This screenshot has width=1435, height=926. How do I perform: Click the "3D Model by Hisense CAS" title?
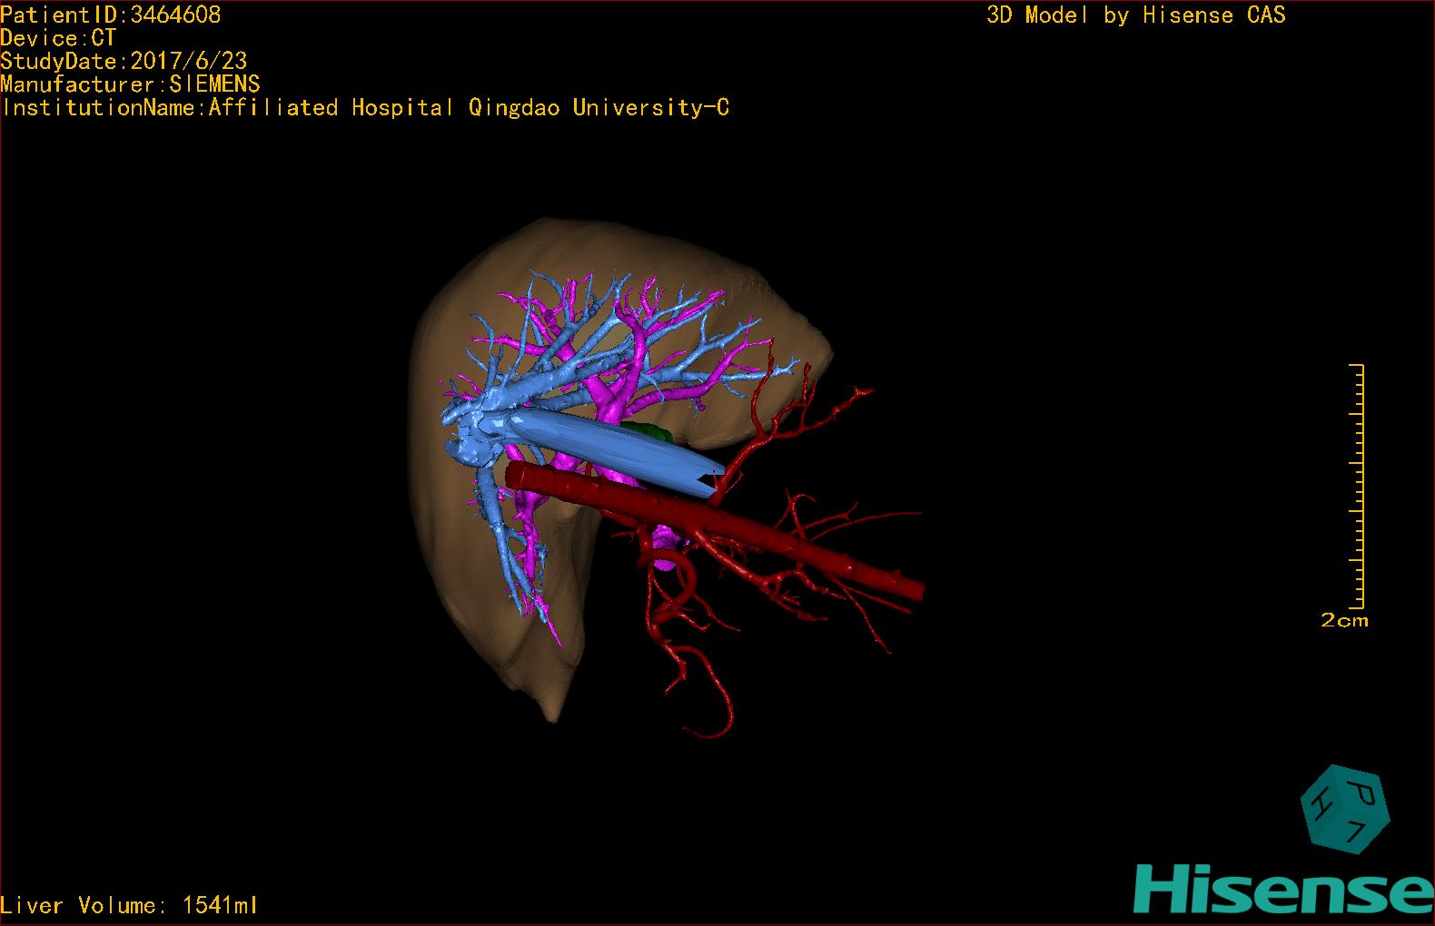point(1135,15)
